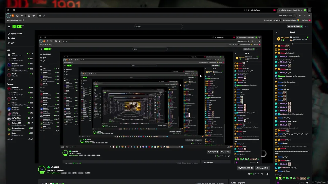Open the Chrome three-dot menu
The height and width of the screenshot is (184, 328).
coord(8,16)
